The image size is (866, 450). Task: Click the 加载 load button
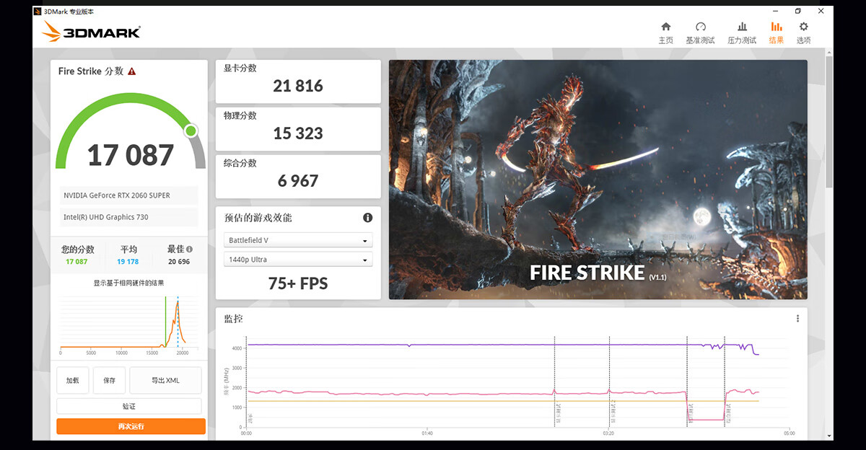[x=73, y=380]
